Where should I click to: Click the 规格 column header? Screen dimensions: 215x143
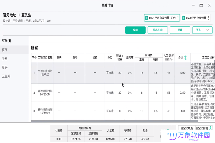[95, 58]
